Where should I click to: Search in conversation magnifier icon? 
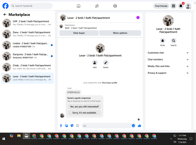(x=174, y=41)
